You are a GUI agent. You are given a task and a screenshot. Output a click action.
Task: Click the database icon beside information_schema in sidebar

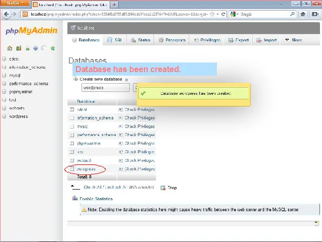tap(4, 67)
